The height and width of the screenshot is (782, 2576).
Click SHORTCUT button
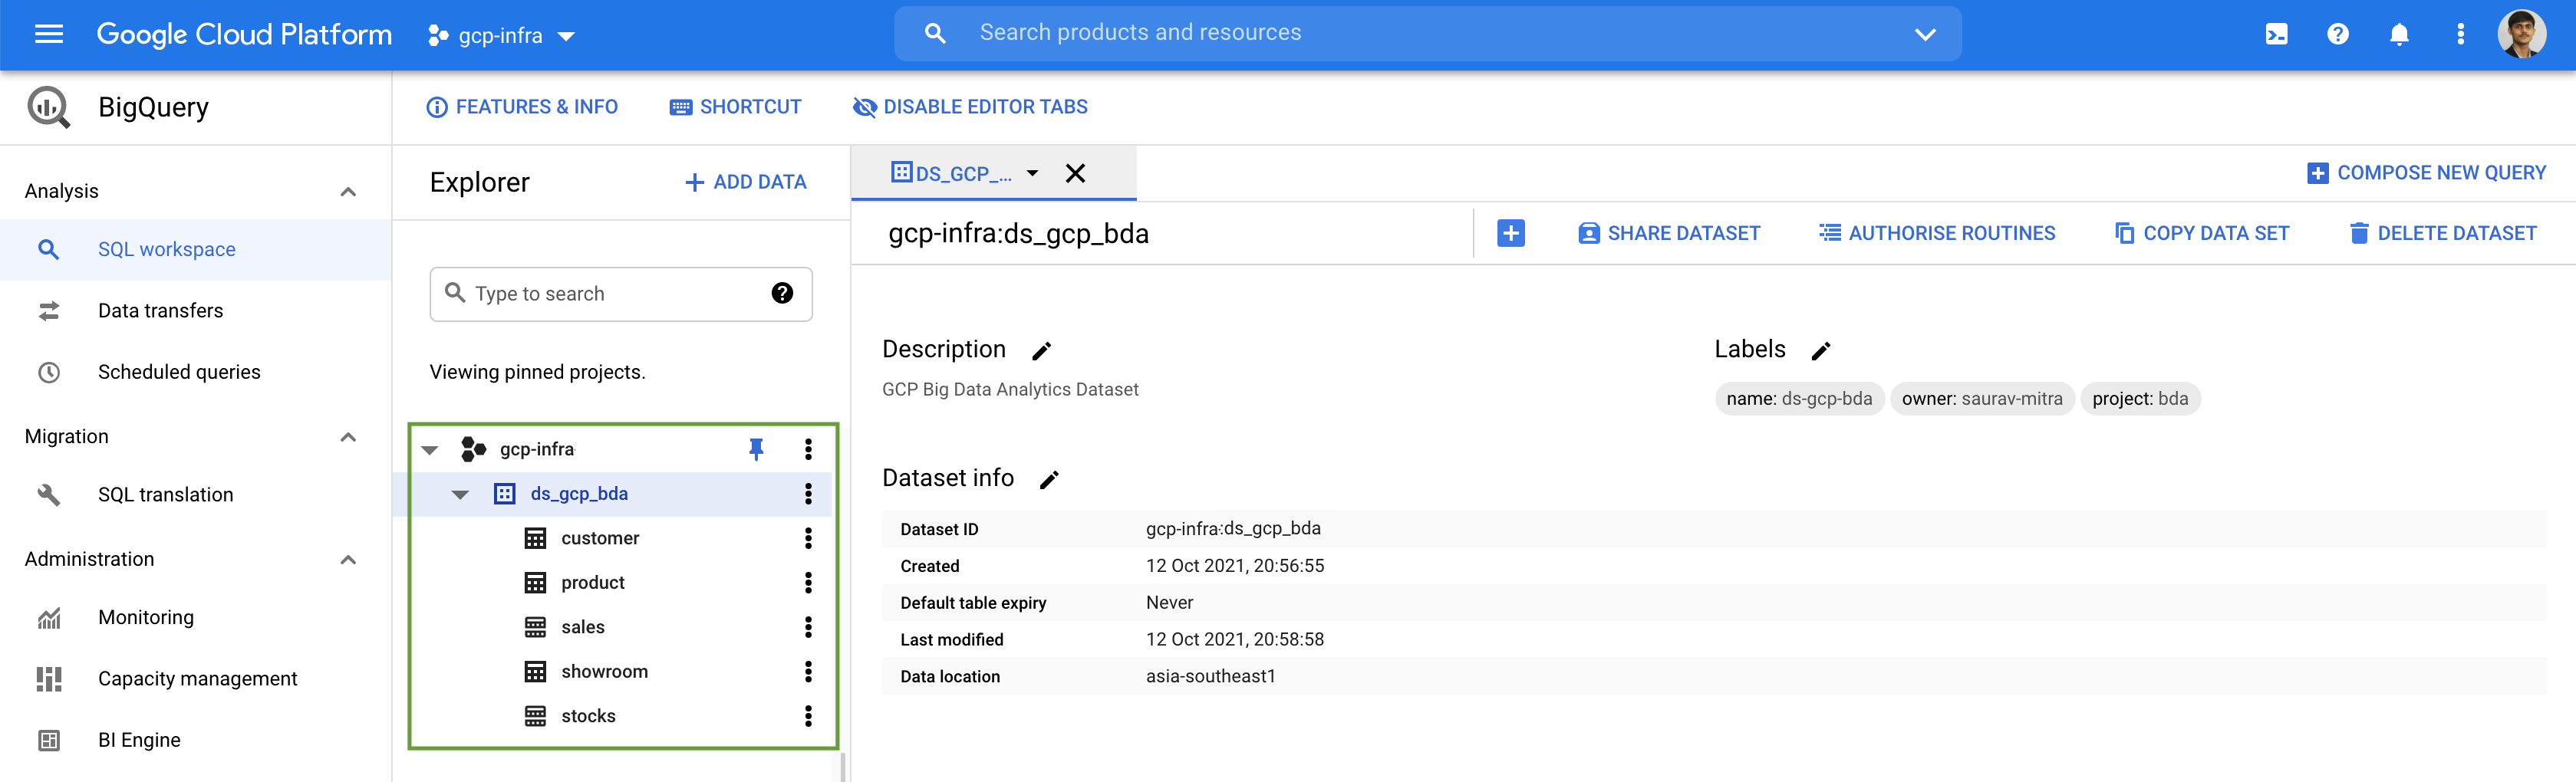[735, 107]
